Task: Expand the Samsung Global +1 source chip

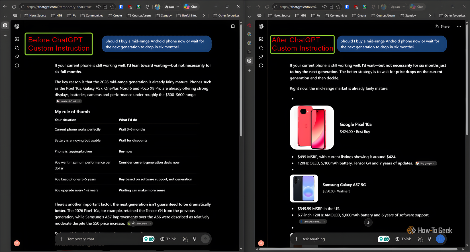Action: tap(312, 222)
